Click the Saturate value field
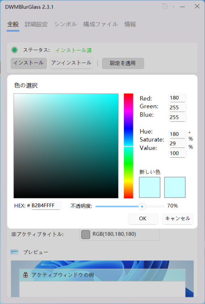 (178, 144)
